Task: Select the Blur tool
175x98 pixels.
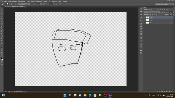Action: [2, 38]
